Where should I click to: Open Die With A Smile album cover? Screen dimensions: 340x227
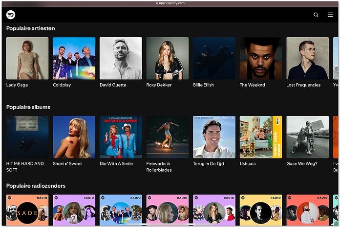(121, 137)
